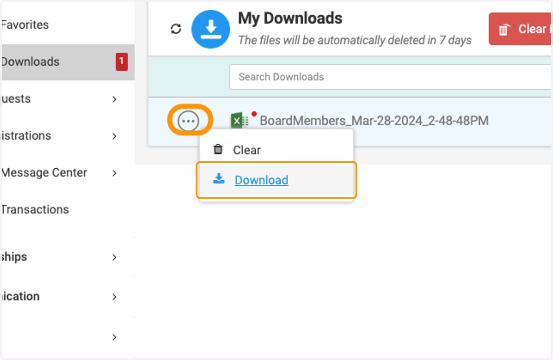Expand the chevron beside 'ships' section
The width and height of the screenshot is (553, 360).
pos(114,257)
